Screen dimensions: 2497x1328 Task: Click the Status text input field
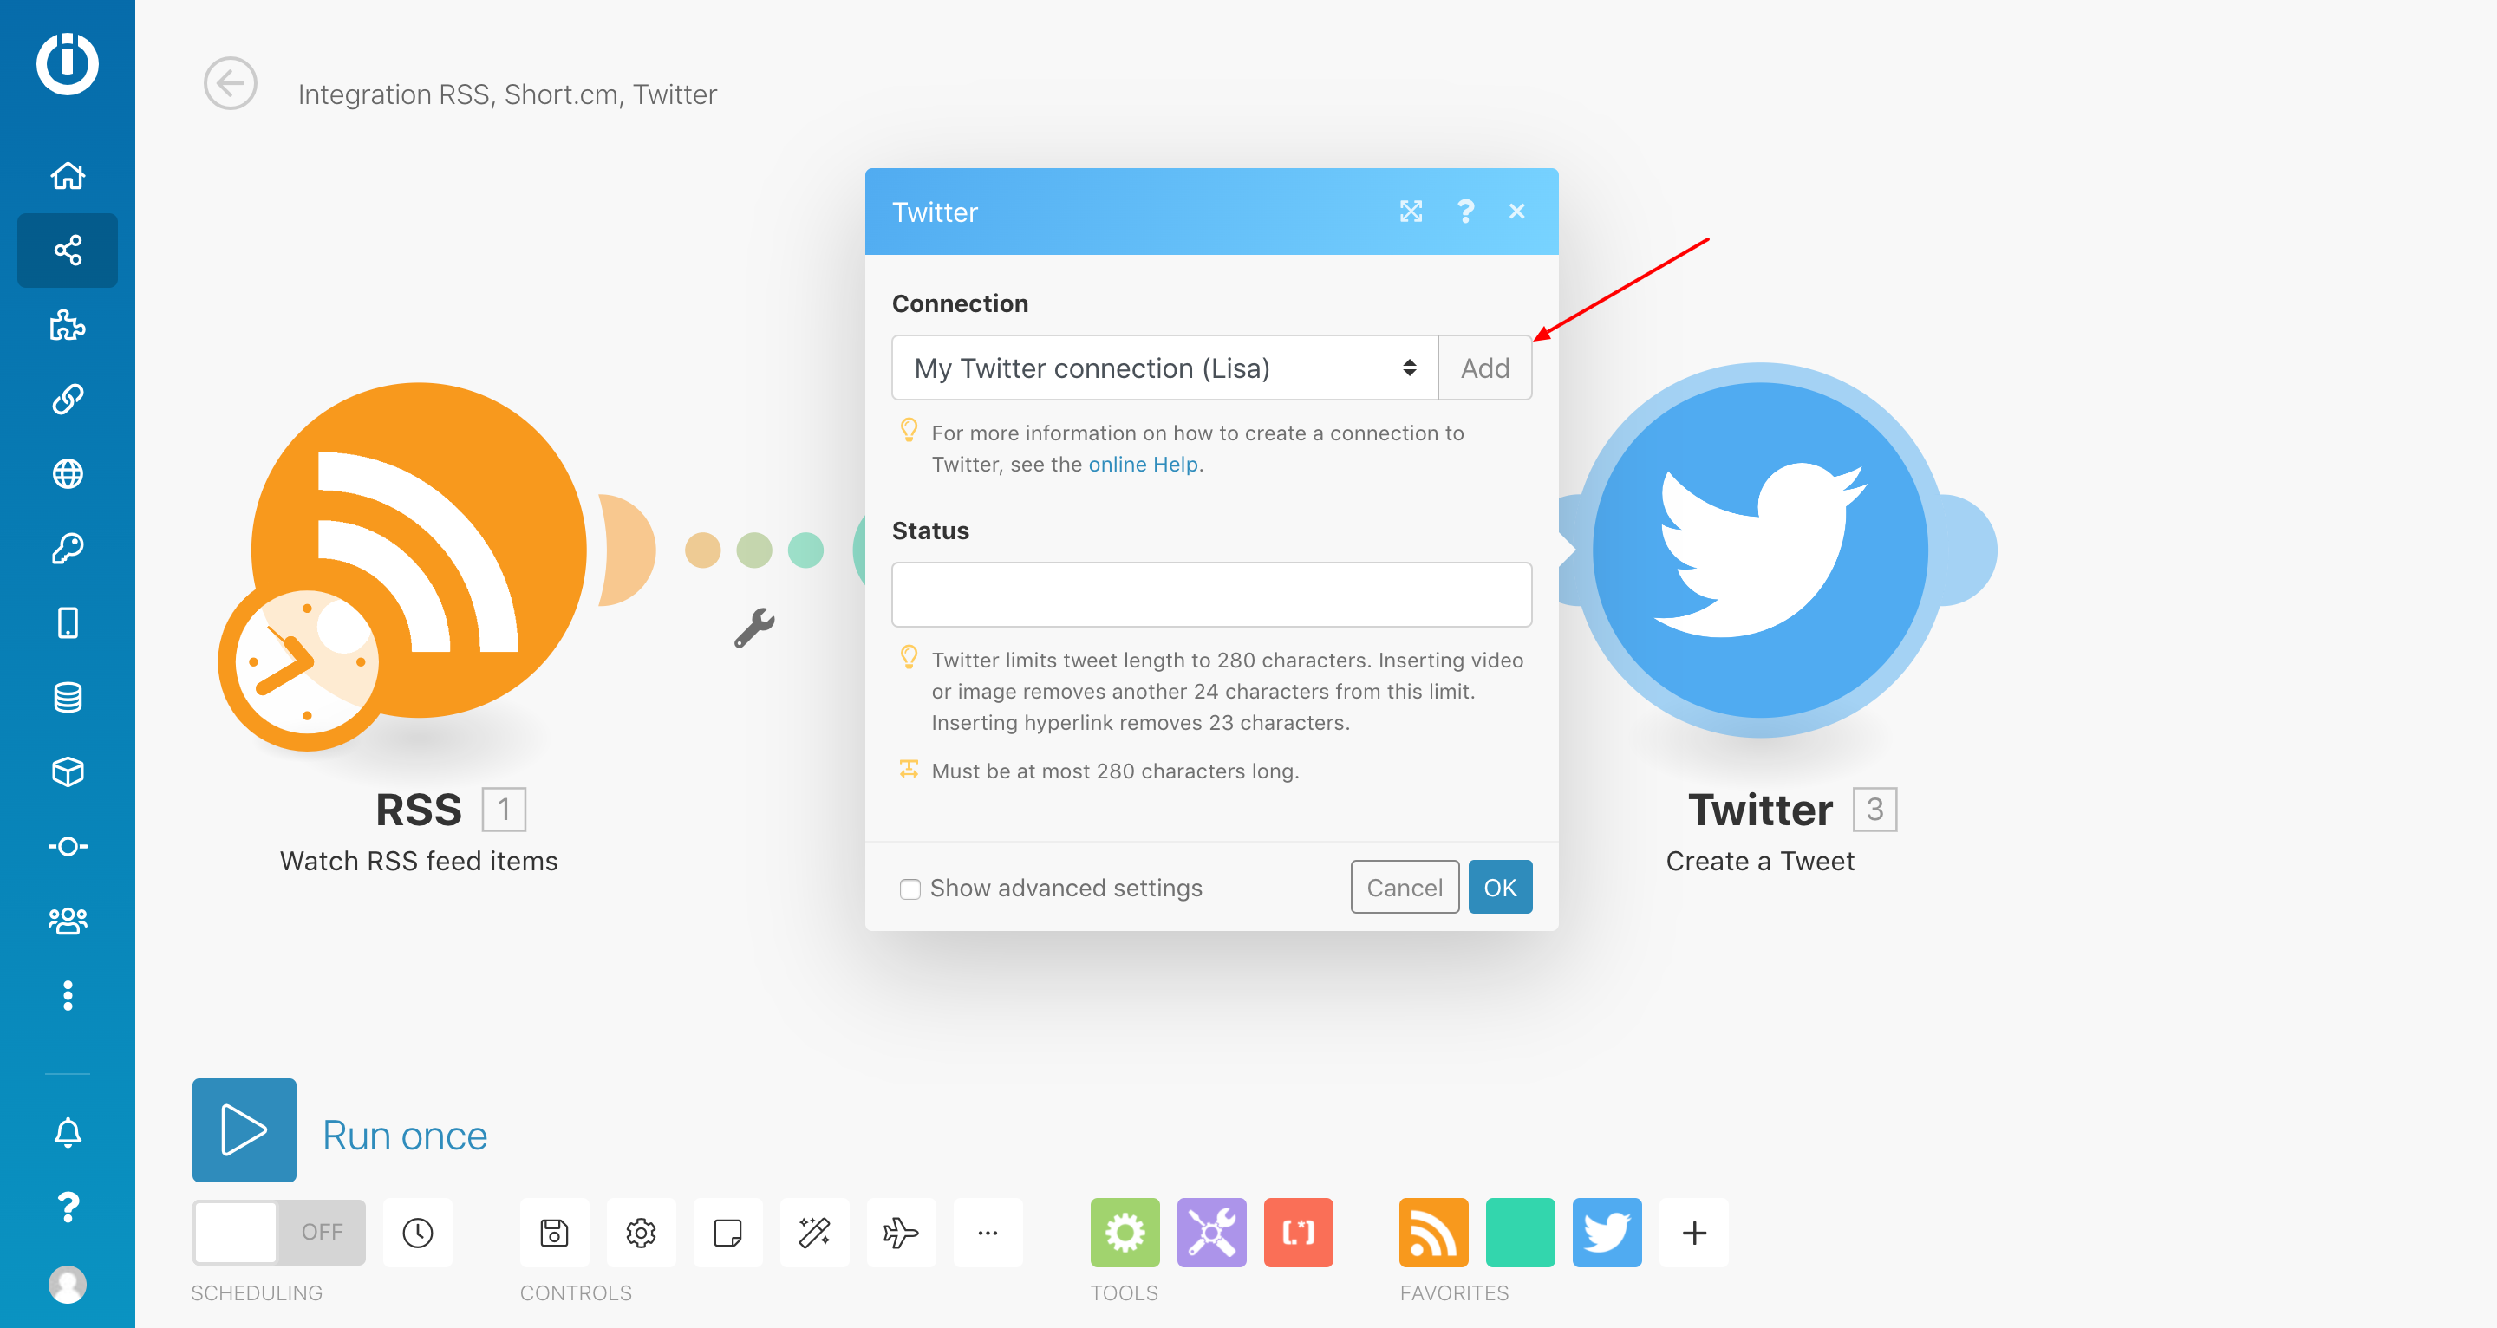click(1212, 594)
